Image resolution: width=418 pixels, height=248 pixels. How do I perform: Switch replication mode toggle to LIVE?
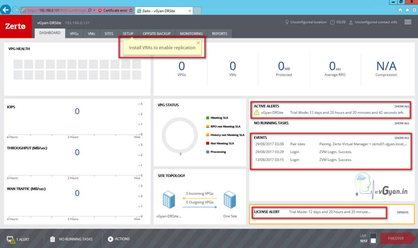click(x=372, y=236)
